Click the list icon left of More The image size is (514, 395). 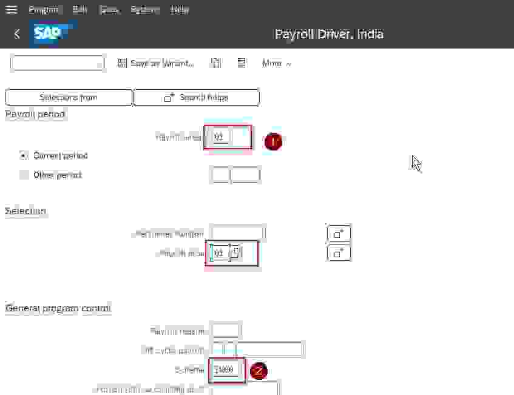tap(242, 63)
